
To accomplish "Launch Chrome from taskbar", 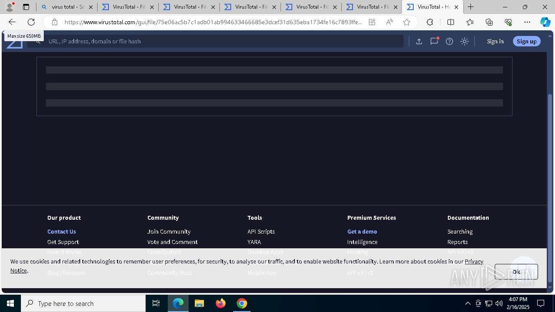I will coord(242,303).
